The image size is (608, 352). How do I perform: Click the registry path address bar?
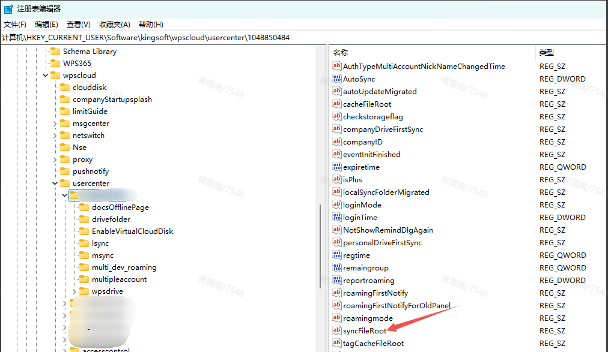pyautogui.click(x=304, y=38)
